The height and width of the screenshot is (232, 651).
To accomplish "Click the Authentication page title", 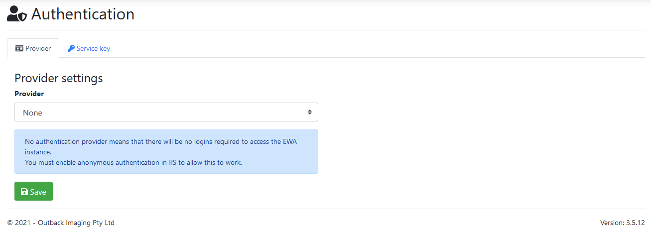I will 83,14.
